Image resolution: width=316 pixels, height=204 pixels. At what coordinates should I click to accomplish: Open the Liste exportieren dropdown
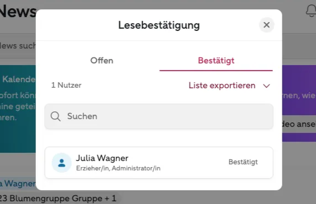pos(229,85)
